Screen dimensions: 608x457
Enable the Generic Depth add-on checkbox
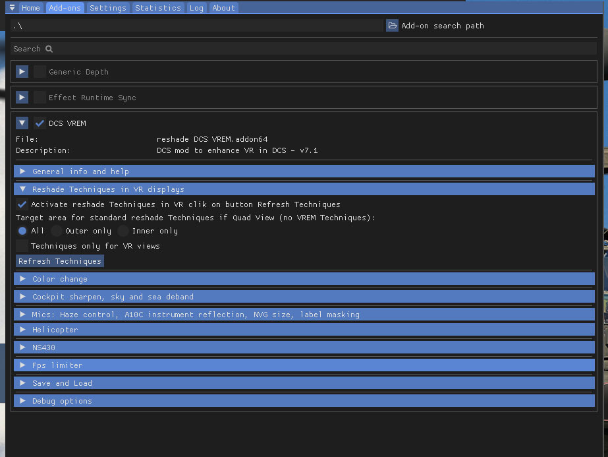40,72
